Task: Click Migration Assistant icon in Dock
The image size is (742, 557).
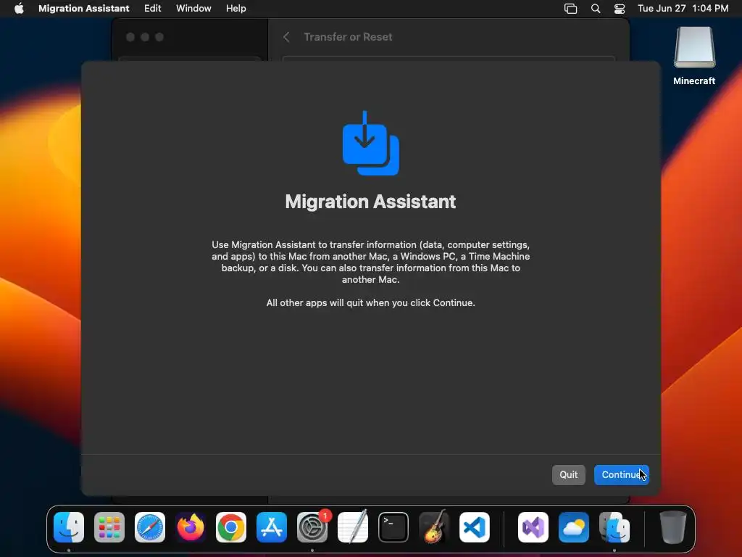Action: coord(614,527)
